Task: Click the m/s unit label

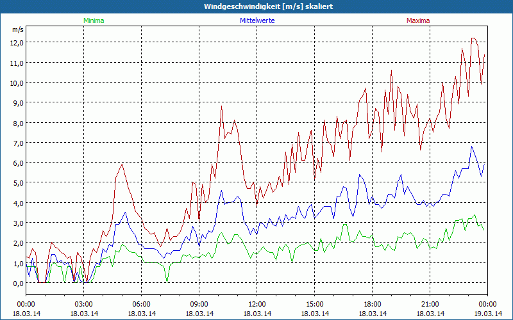Action: point(17,29)
